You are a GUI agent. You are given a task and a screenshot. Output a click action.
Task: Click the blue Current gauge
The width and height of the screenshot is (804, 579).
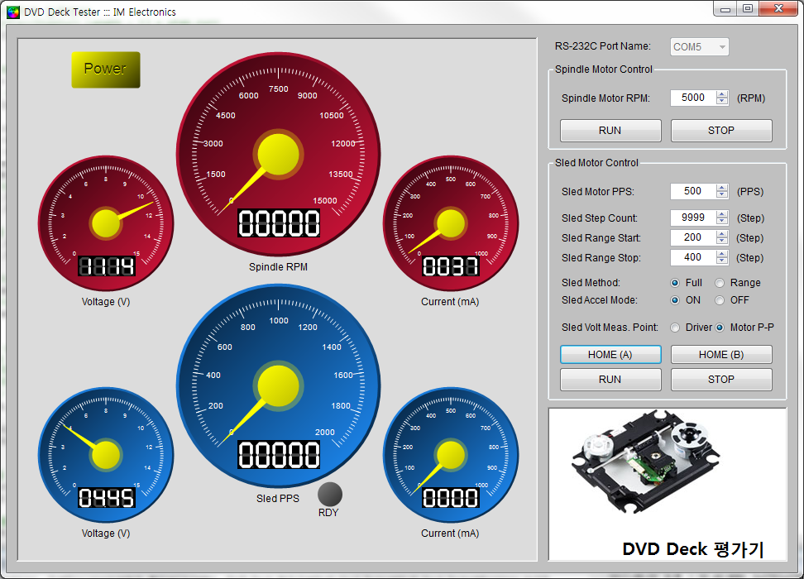[x=450, y=453]
